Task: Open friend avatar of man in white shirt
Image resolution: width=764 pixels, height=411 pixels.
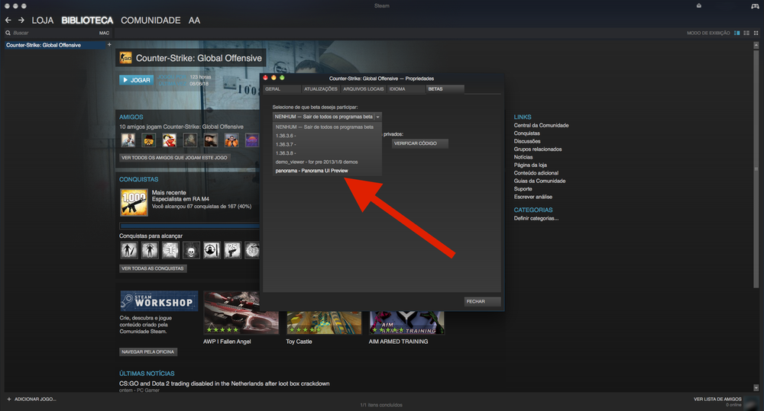Action: pyautogui.click(x=128, y=140)
